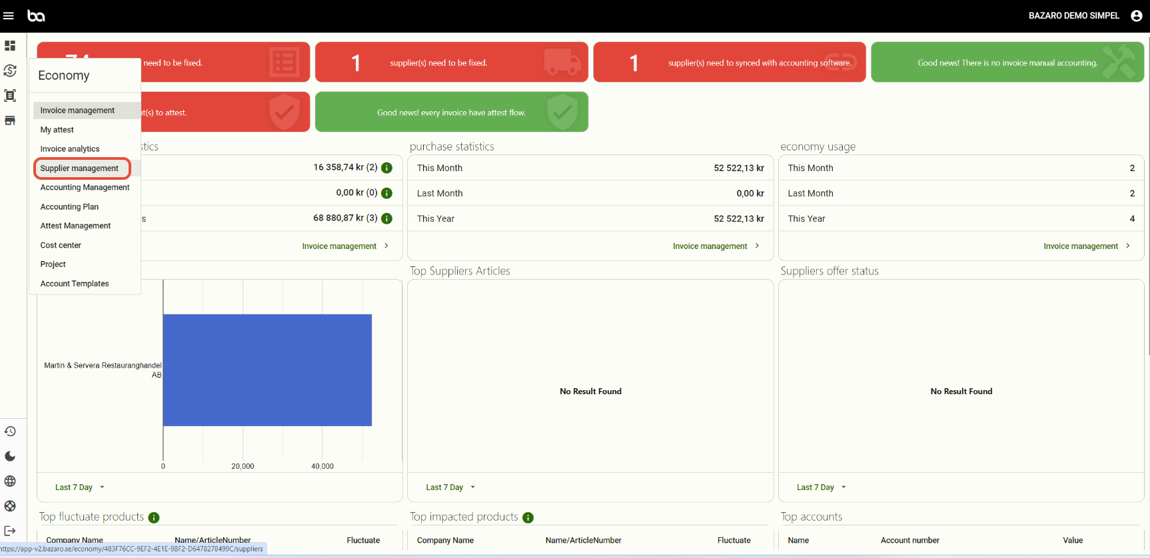Open Last 7 Day dropdown under Top Suppliers Articles
The width and height of the screenshot is (1150, 558).
[450, 487]
